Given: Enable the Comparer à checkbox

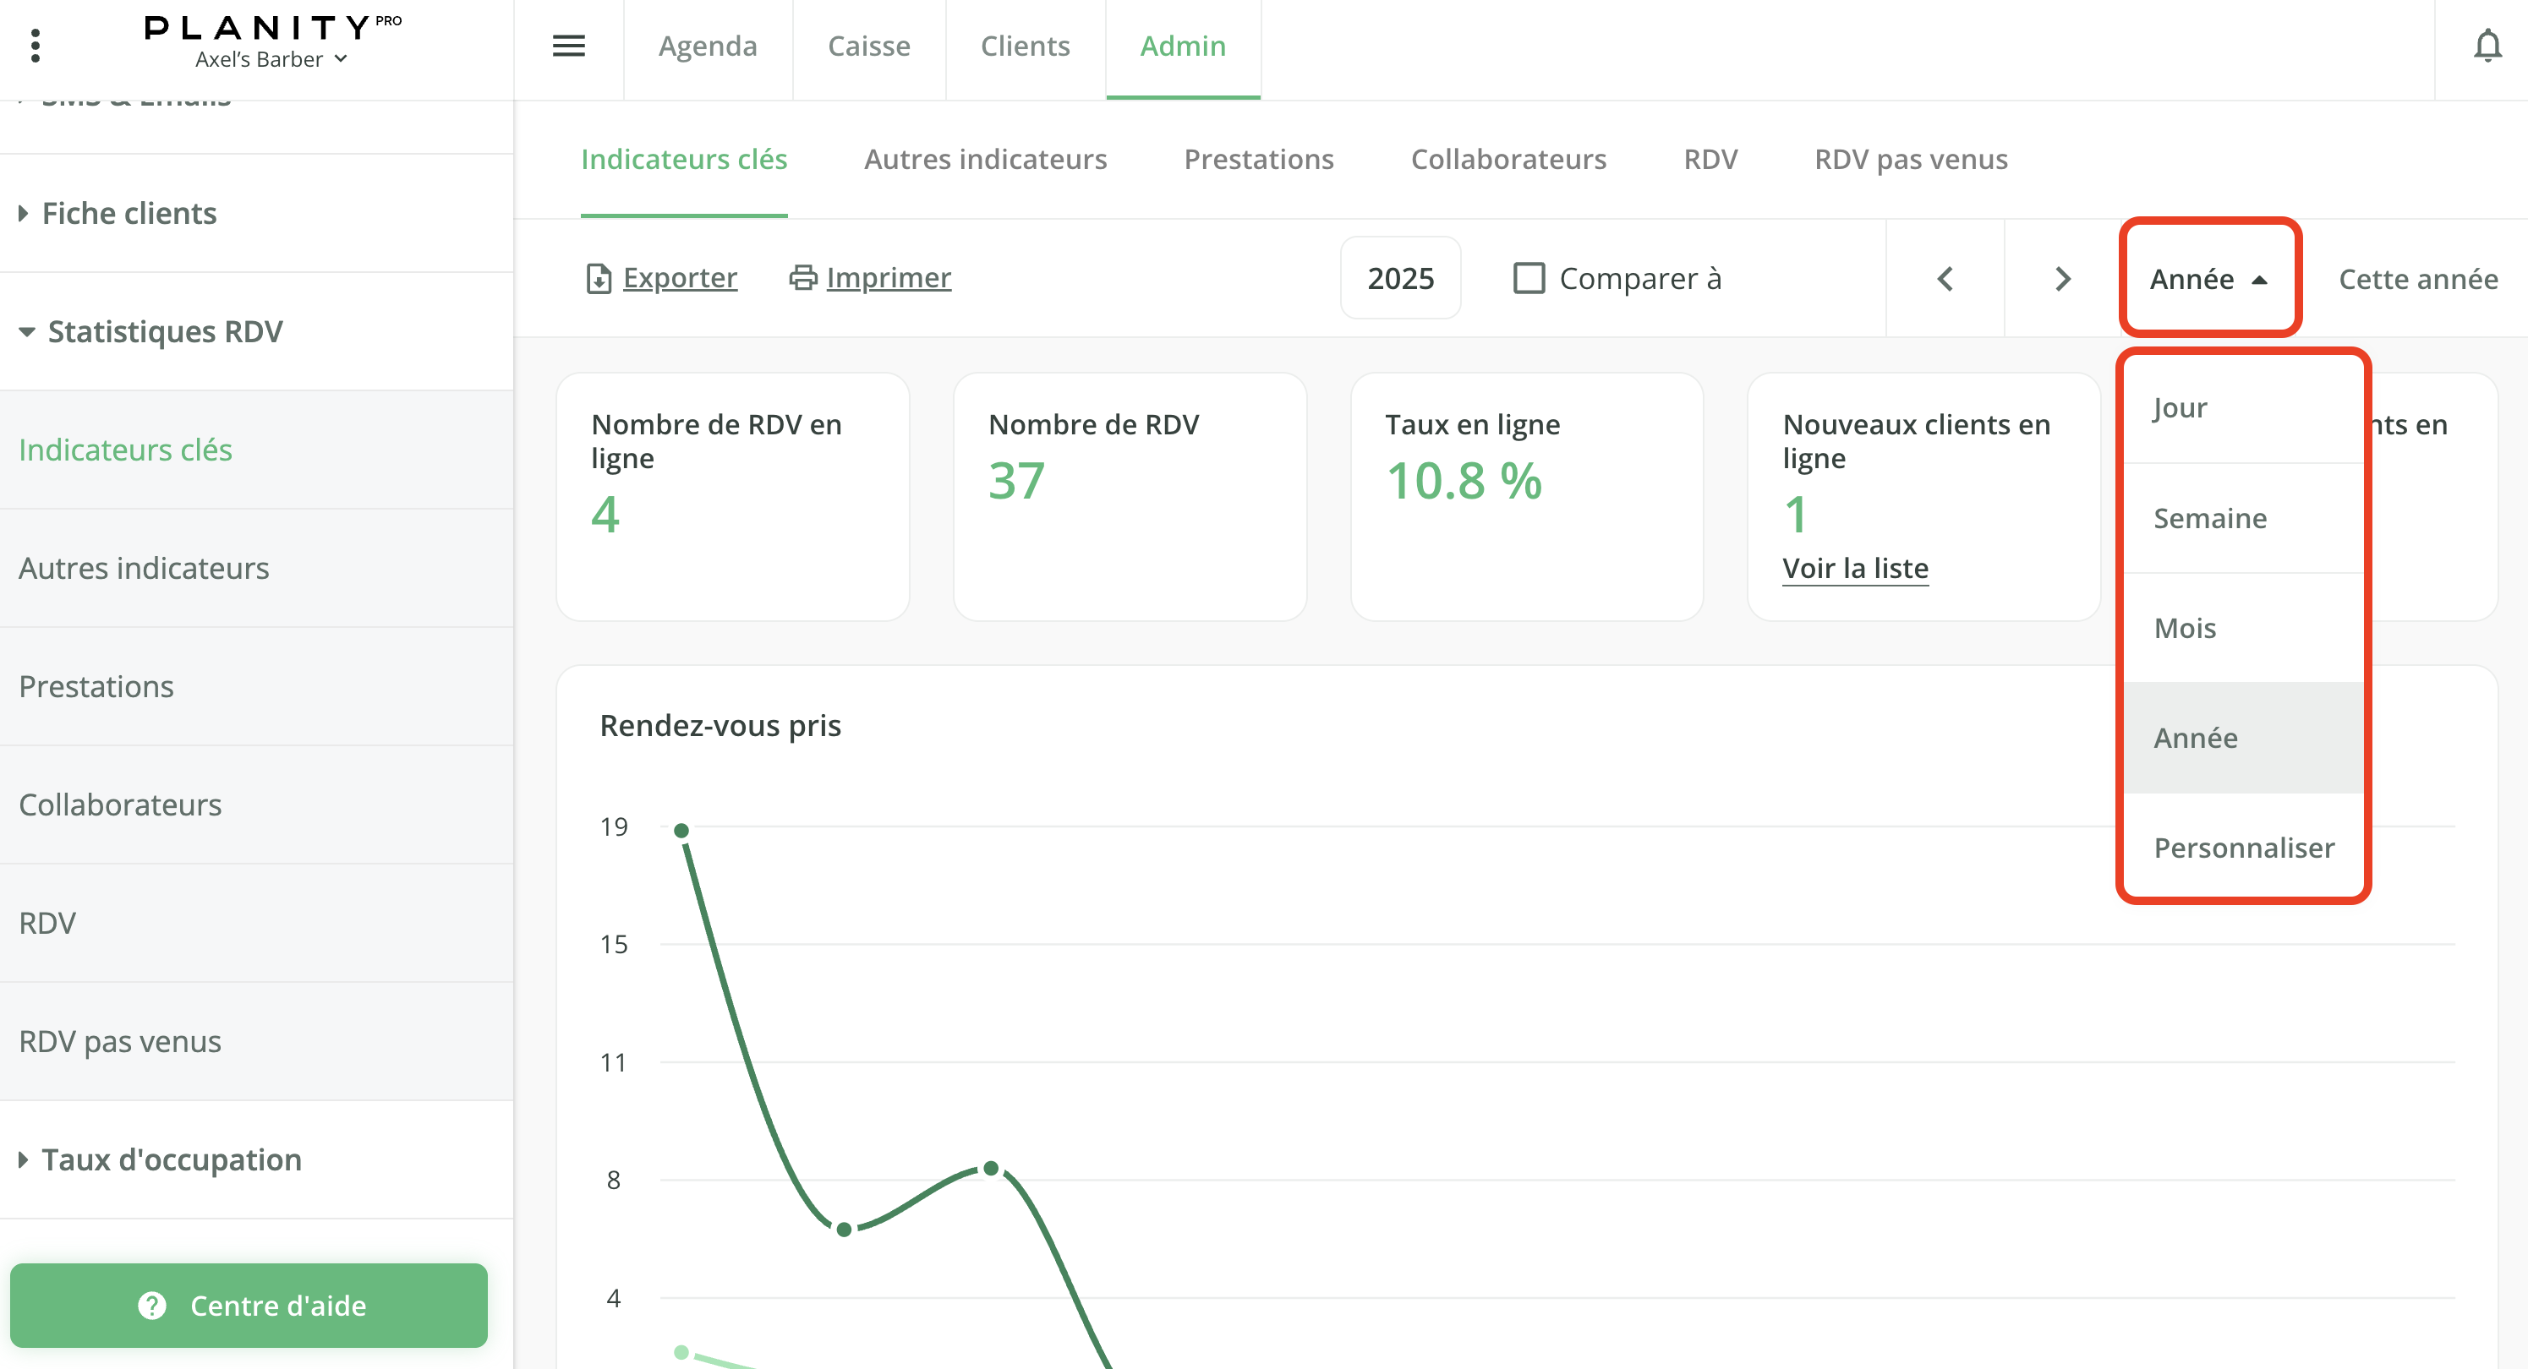Looking at the screenshot, I should click(x=1528, y=279).
